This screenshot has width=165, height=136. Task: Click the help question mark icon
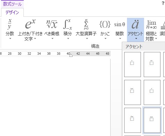(x=163, y=3)
